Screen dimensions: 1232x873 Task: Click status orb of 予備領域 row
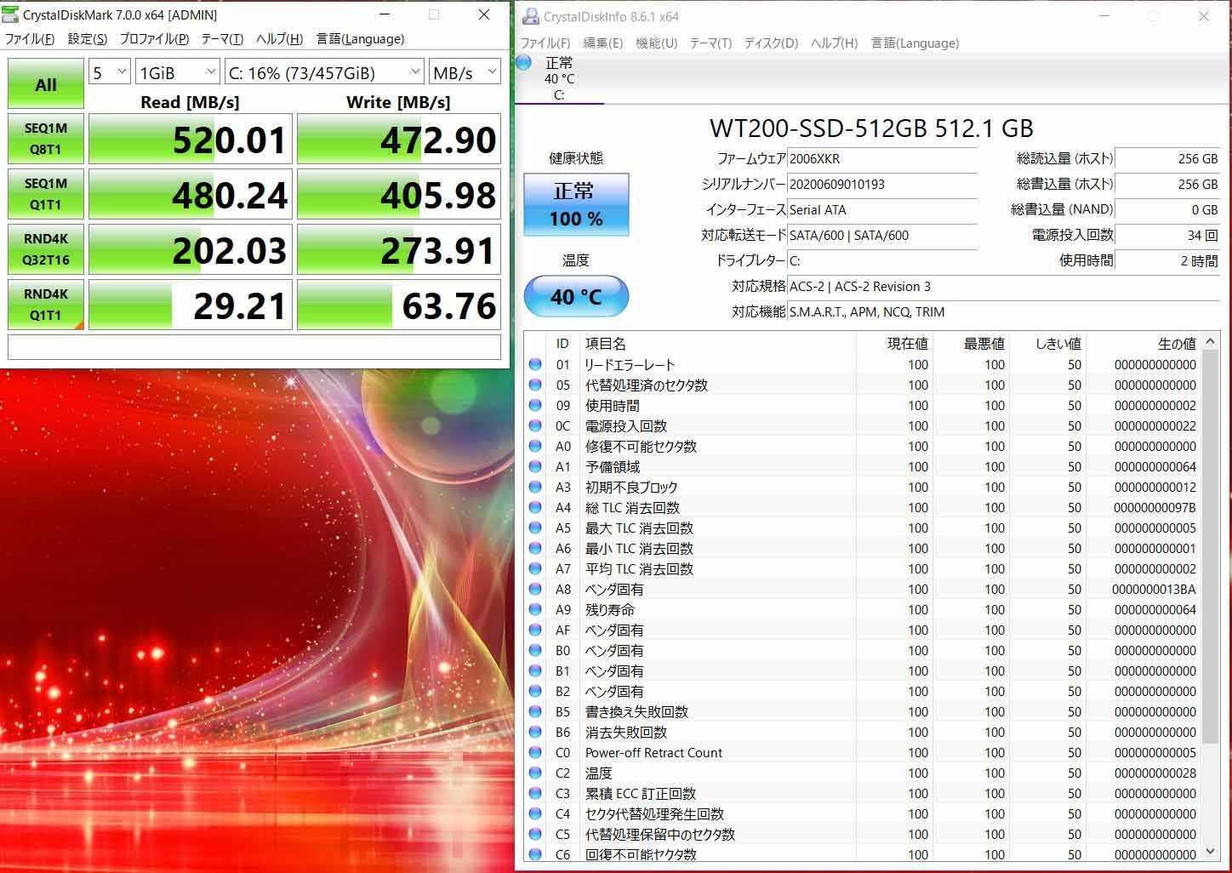point(535,466)
